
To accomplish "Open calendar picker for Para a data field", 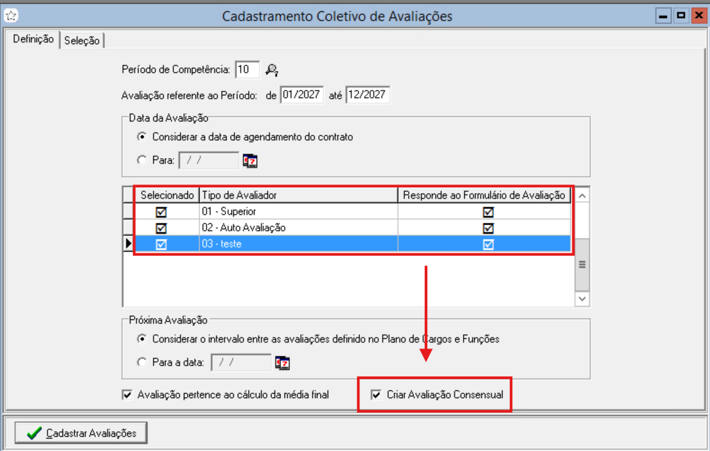I will tap(282, 363).
